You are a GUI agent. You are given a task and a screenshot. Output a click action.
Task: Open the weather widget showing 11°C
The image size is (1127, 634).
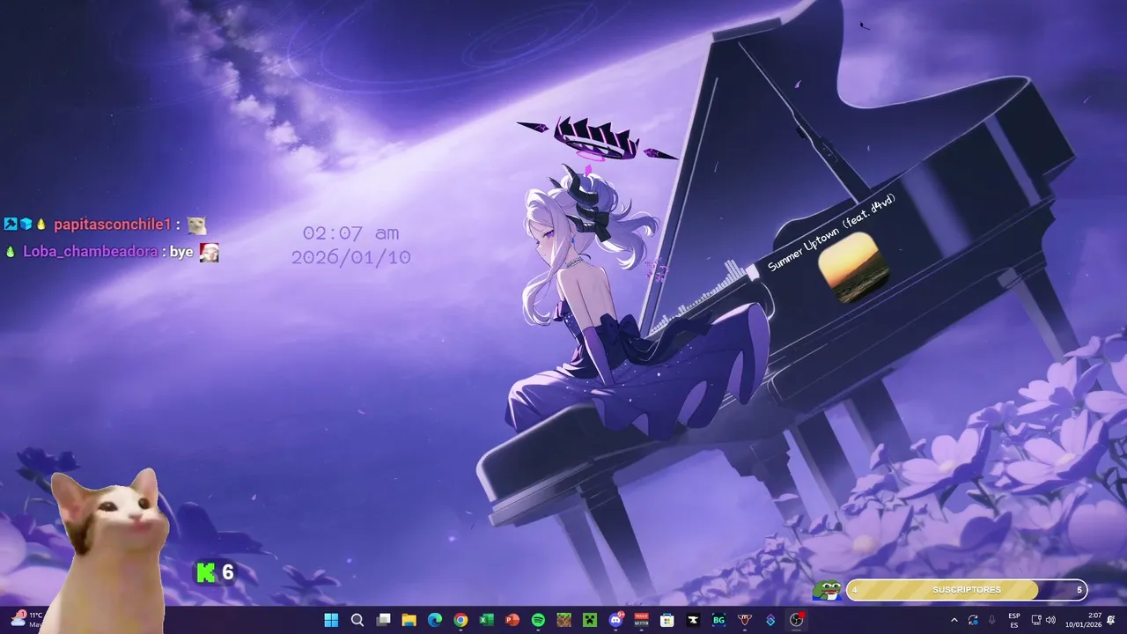pyautogui.click(x=26, y=619)
